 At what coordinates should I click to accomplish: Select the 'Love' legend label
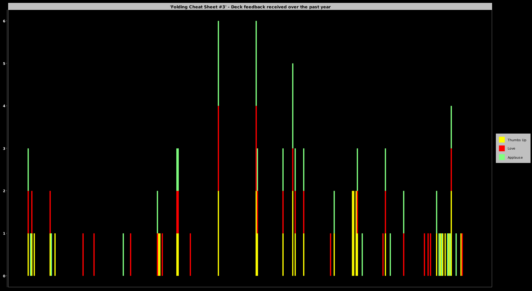coord(511,148)
